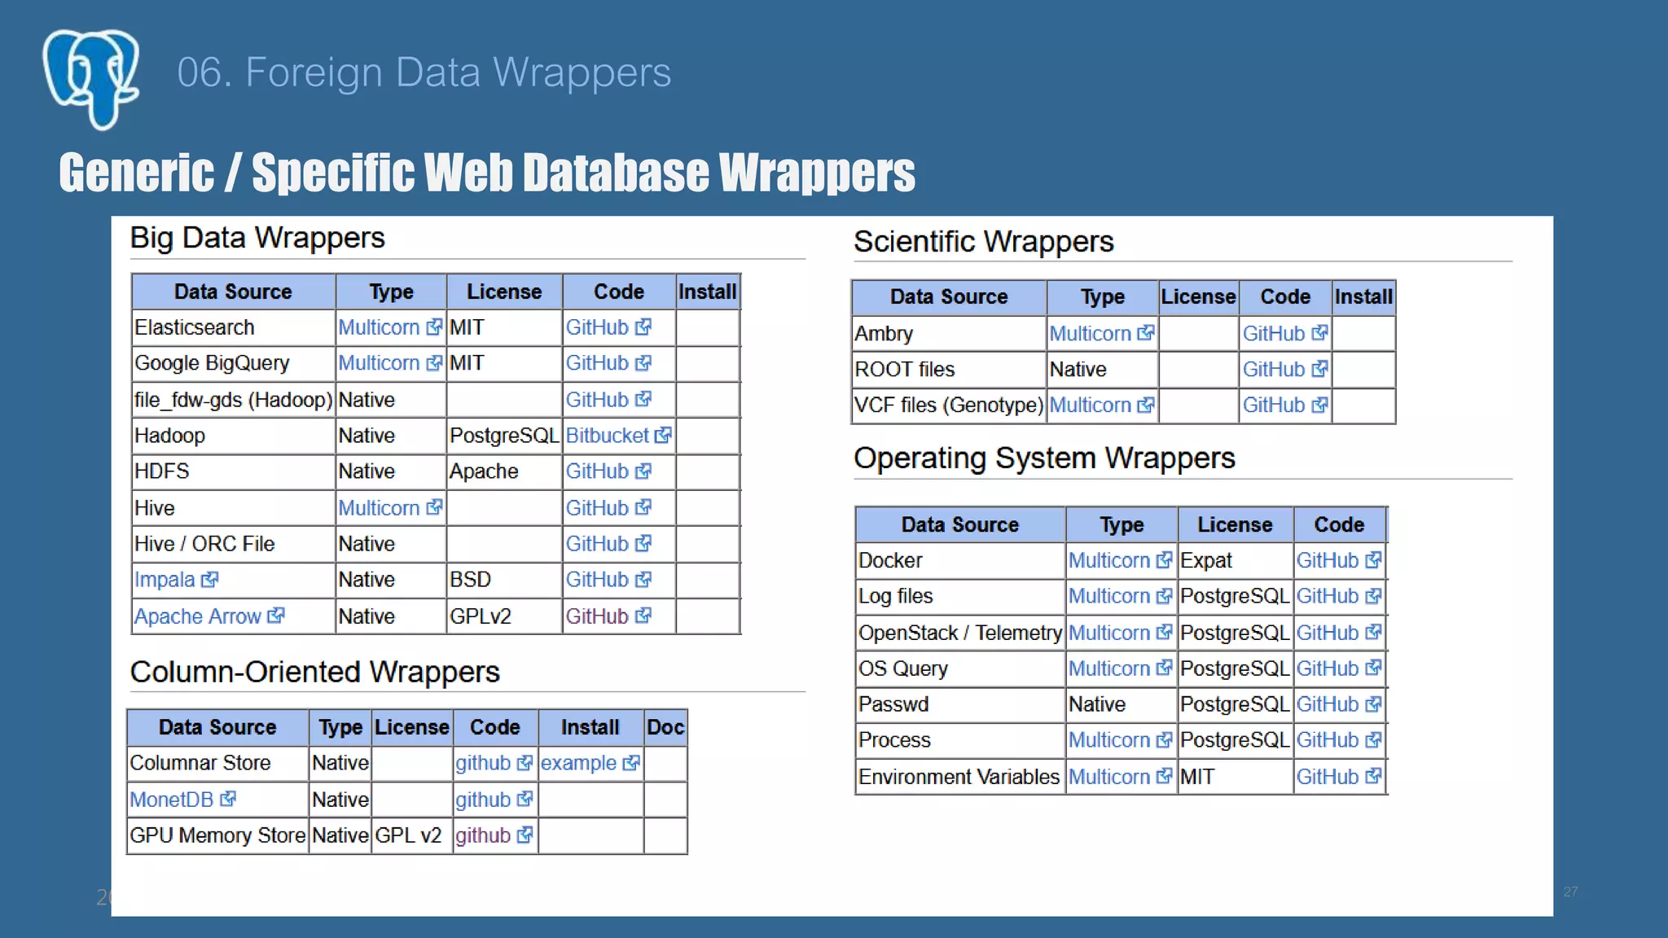
Task: Open GitHub code link for Google BigQuery
Action: 608,363
